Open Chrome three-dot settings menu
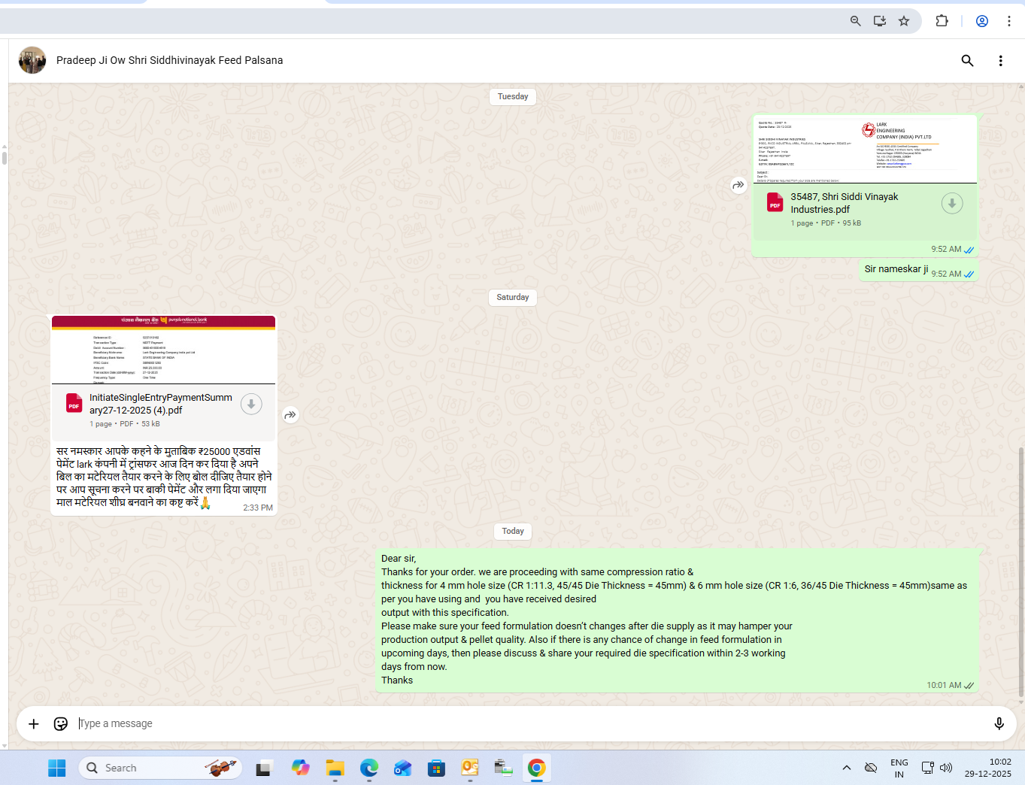1025x785 pixels. point(1009,21)
